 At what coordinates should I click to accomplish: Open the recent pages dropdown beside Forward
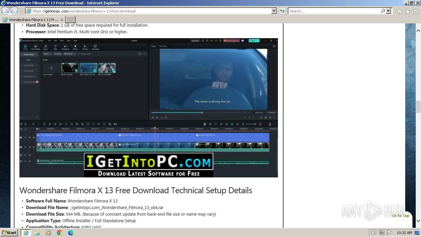[x=21, y=11]
